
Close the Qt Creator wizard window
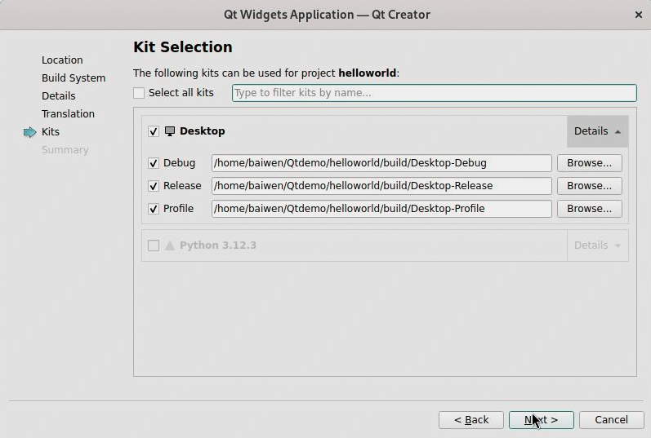tap(638, 15)
